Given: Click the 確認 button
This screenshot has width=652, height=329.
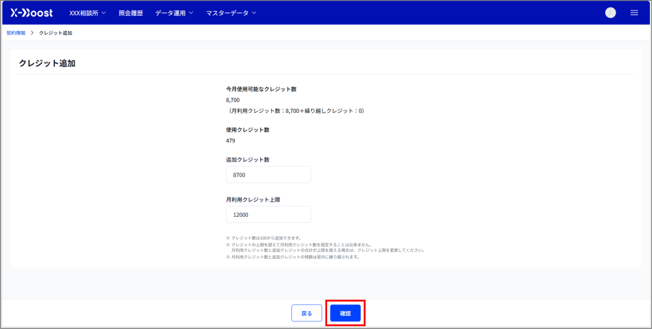Looking at the screenshot, I should [x=346, y=313].
